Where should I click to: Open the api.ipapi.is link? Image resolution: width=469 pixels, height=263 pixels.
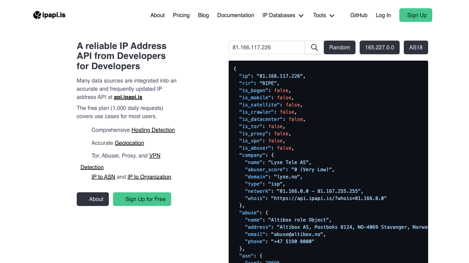click(128, 97)
